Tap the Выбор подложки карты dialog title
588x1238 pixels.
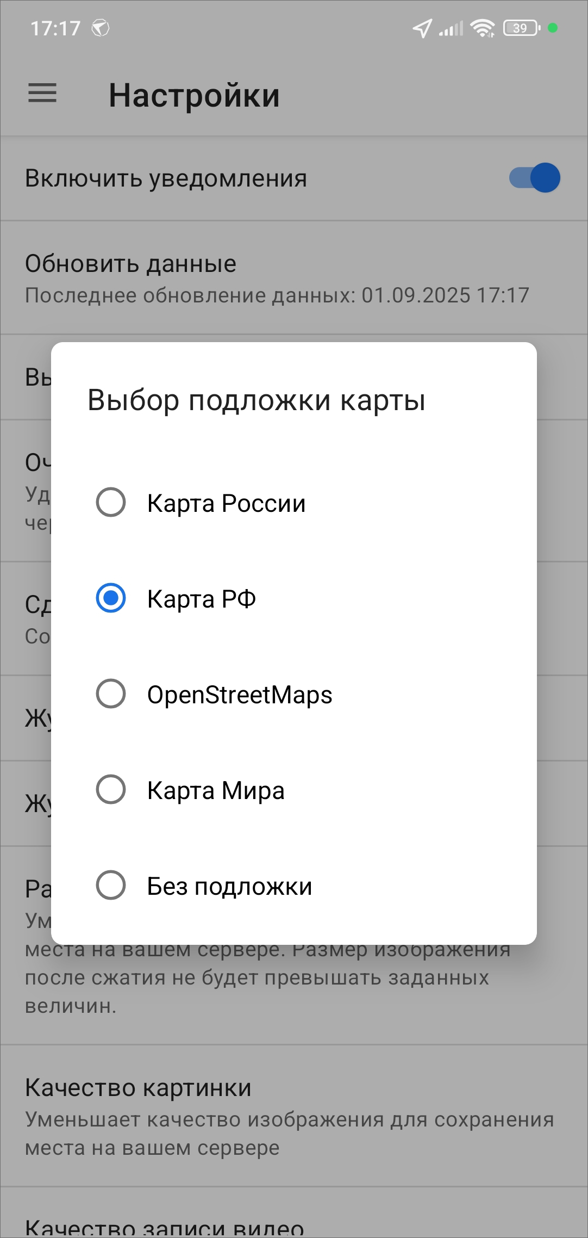pos(257,400)
